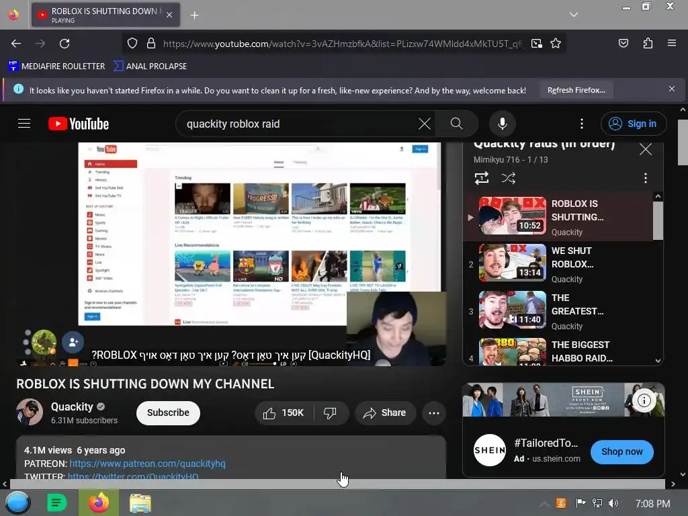Expand the list all tabs chevron
The image size is (688, 516).
click(x=573, y=15)
